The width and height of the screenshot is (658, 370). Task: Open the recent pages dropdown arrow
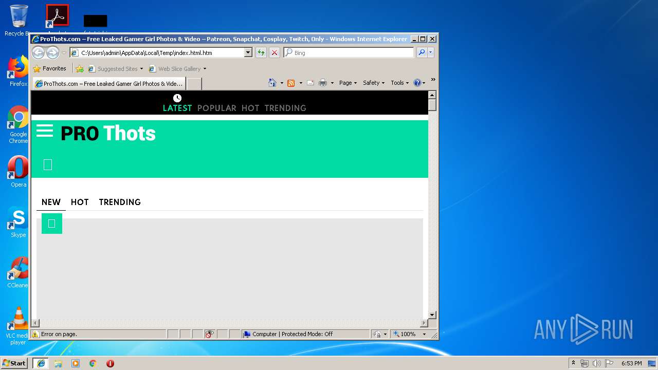coord(64,52)
